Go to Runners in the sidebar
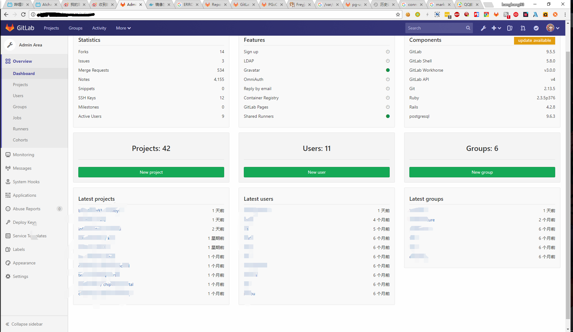This screenshot has width=573, height=332. (x=21, y=129)
